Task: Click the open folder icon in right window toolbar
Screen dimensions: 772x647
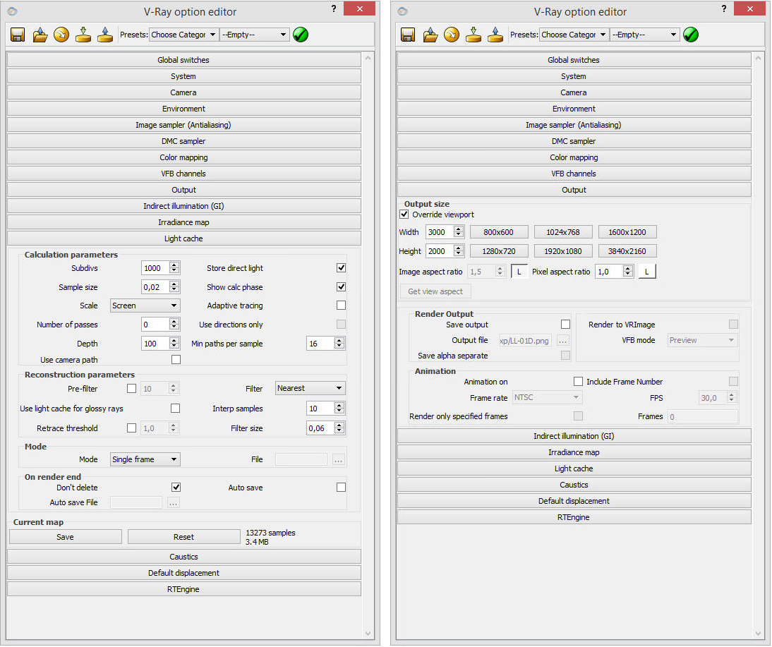Action: (430, 35)
